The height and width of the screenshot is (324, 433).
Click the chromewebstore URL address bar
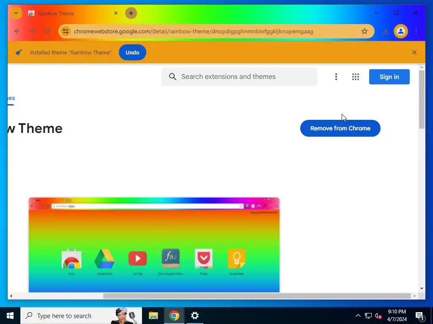(x=216, y=31)
